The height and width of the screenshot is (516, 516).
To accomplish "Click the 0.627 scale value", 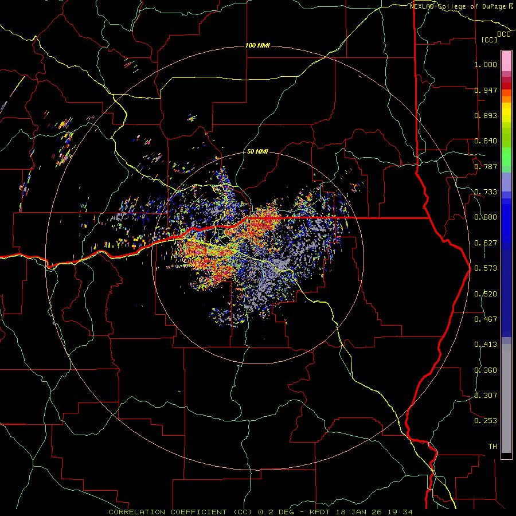I will (x=486, y=243).
